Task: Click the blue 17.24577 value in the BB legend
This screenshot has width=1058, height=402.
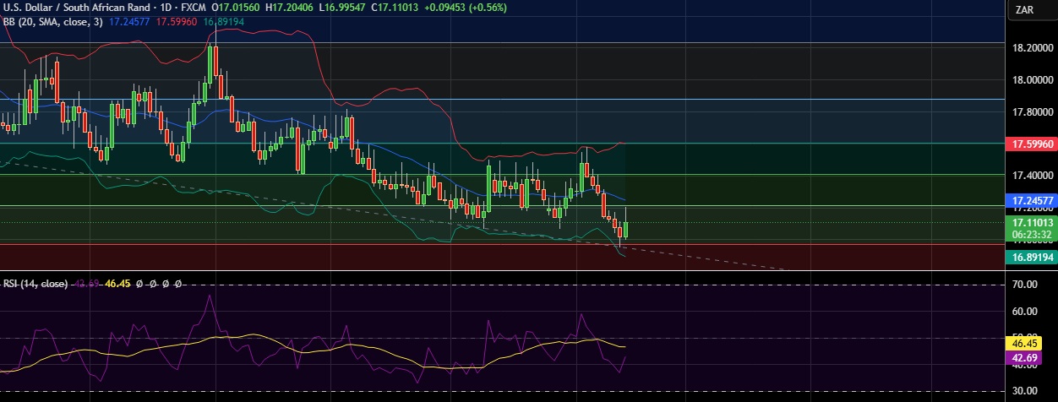Action: point(129,21)
